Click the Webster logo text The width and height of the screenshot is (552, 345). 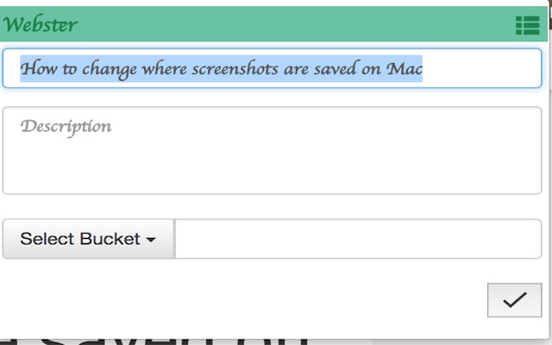(41, 25)
